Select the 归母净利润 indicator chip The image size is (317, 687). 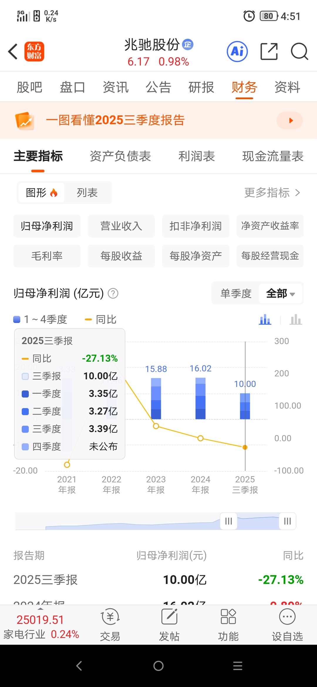[47, 226]
